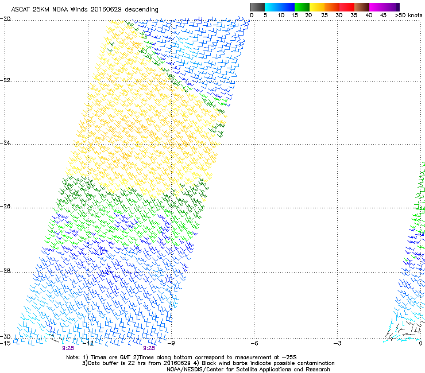Pick the magenta-purple 40-50 knots color segment
The width and height of the screenshot is (425, 373).
(384, 7)
